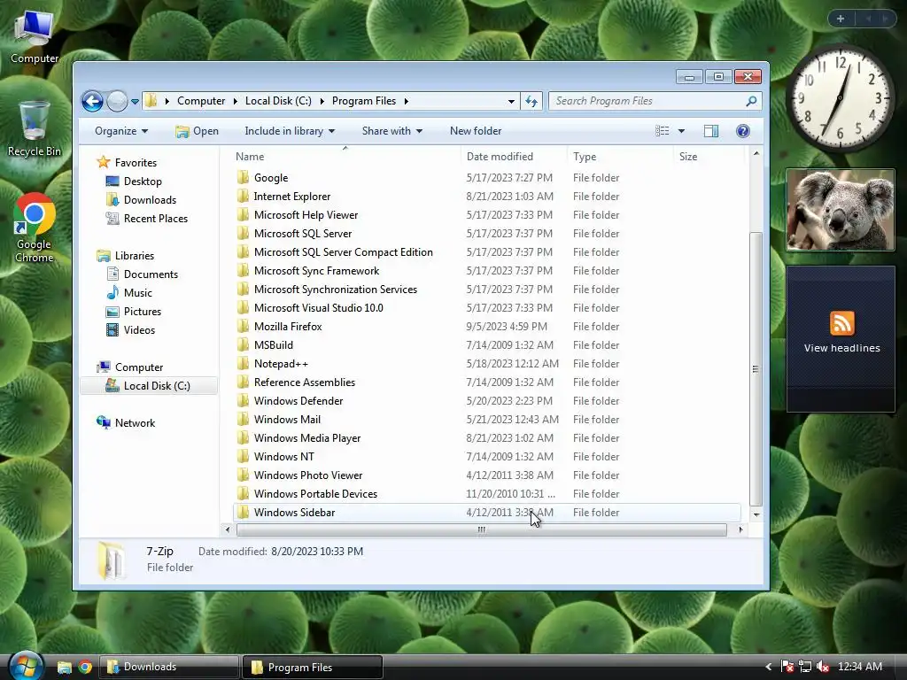
Task: Open the Videos library
Action: (139, 329)
